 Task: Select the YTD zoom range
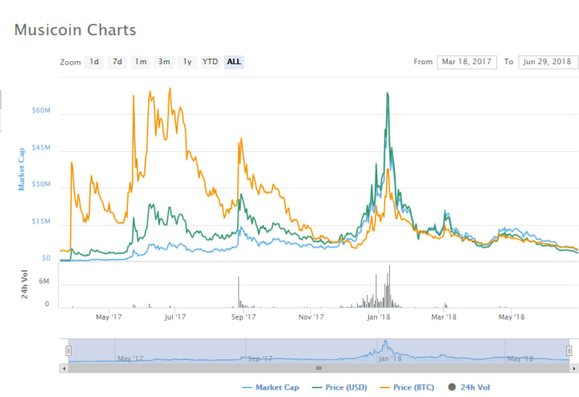(211, 62)
